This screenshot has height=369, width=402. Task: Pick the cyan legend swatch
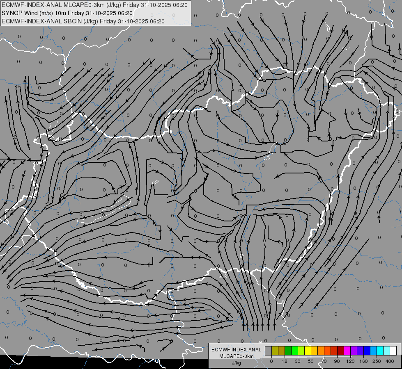click(x=380, y=351)
